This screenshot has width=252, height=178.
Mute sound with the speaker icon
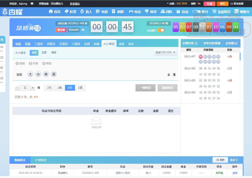pos(83,30)
